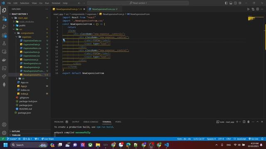The image size is (266, 149).
Task: Click the remote window indicator in status bar
Action: pyautogui.click(x=3, y=139)
